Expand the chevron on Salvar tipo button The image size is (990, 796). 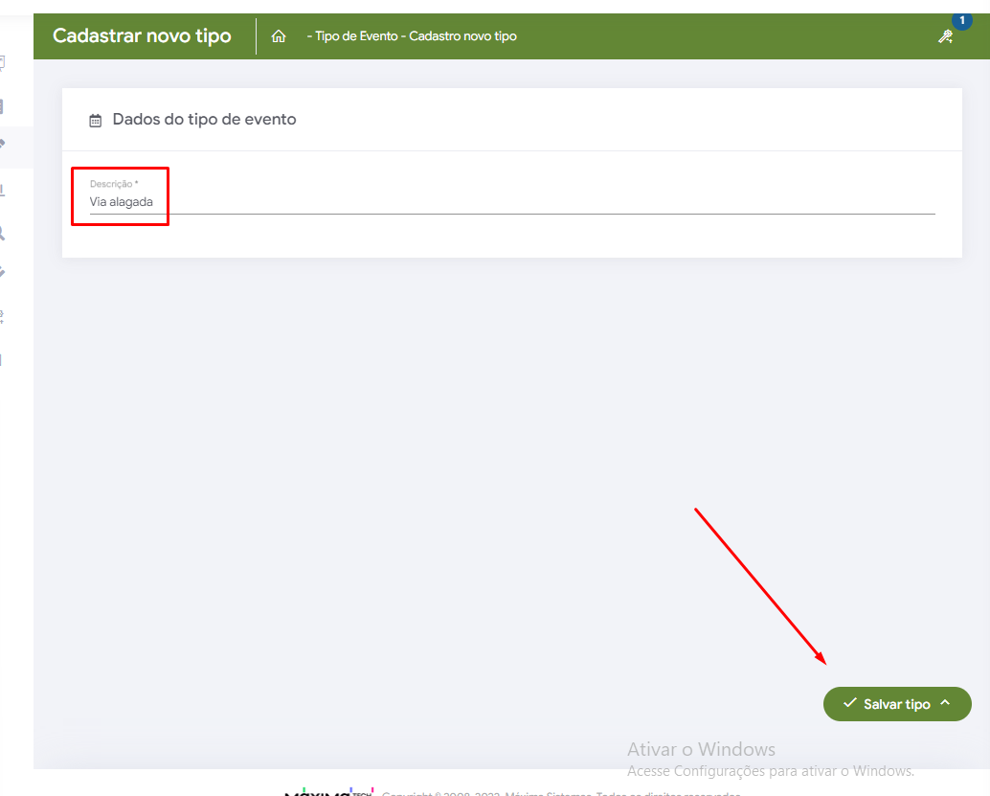coord(945,702)
